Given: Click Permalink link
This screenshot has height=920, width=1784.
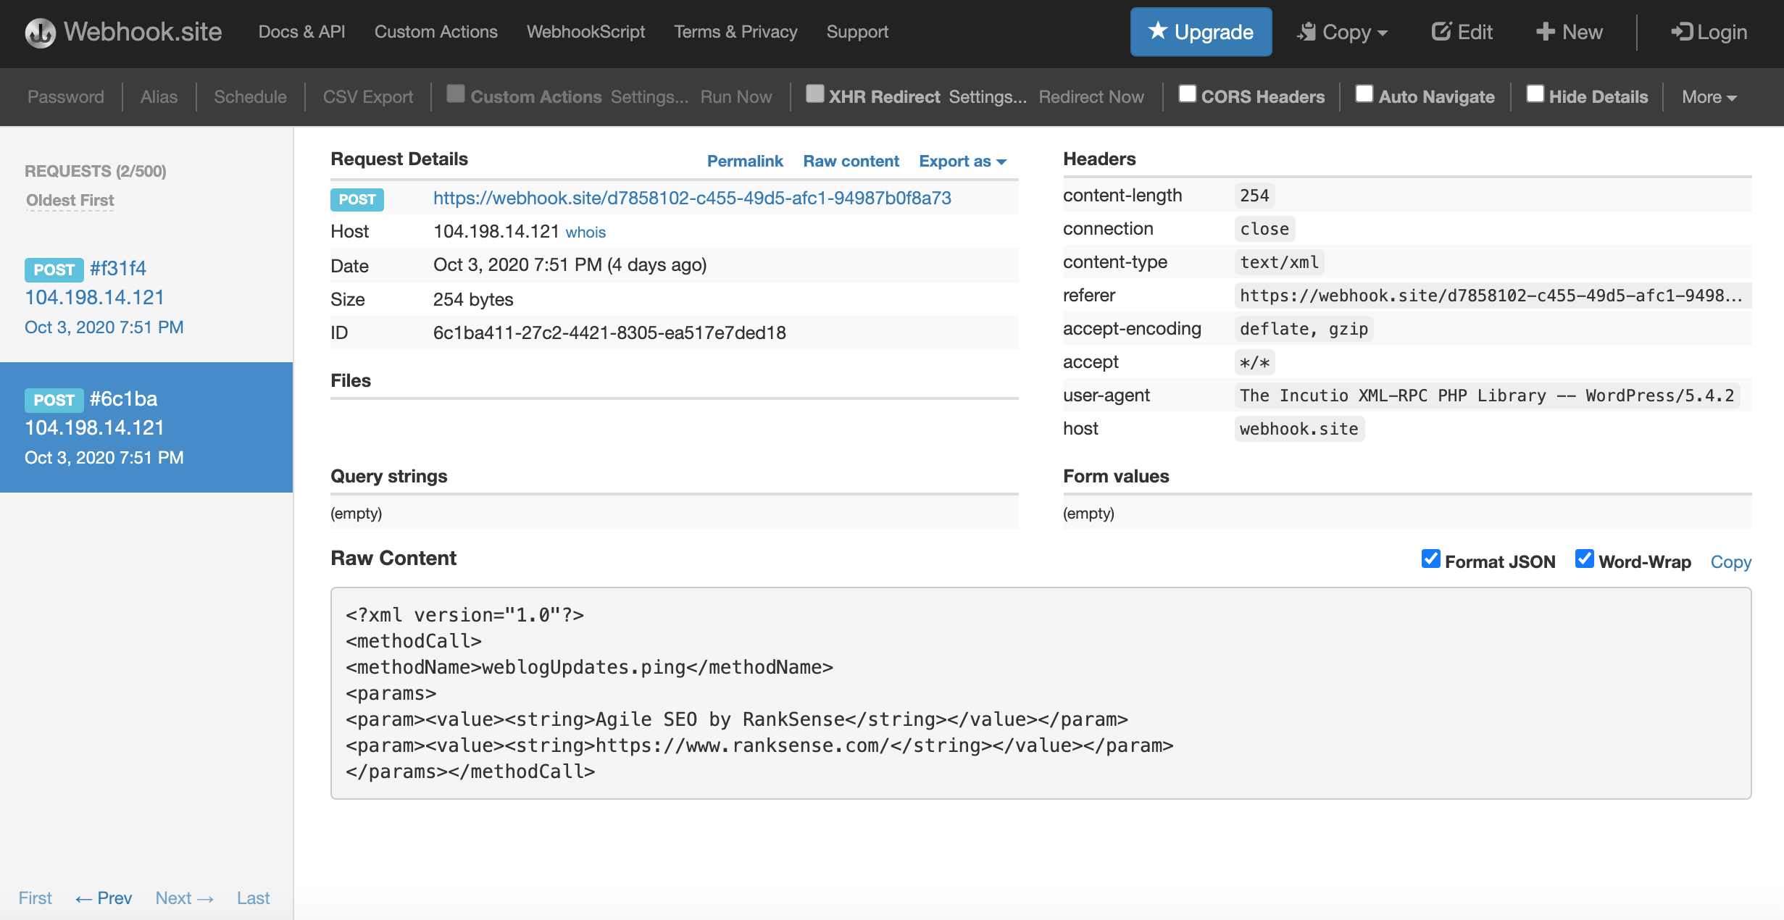Looking at the screenshot, I should click(x=745, y=161).
